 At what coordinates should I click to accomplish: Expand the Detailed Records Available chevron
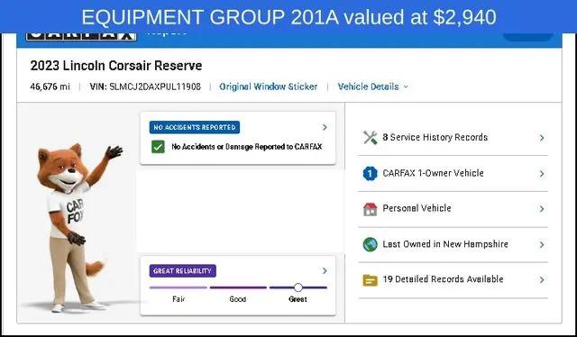[542, 280]
